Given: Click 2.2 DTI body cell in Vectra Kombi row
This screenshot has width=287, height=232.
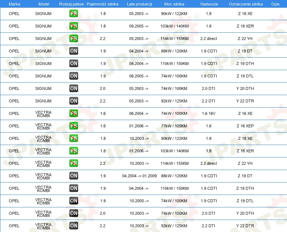Looking at the screenshot, I should coord(208,226).
